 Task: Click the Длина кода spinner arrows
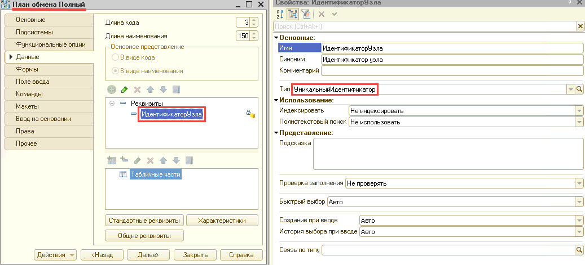click(x=254, y=23)
